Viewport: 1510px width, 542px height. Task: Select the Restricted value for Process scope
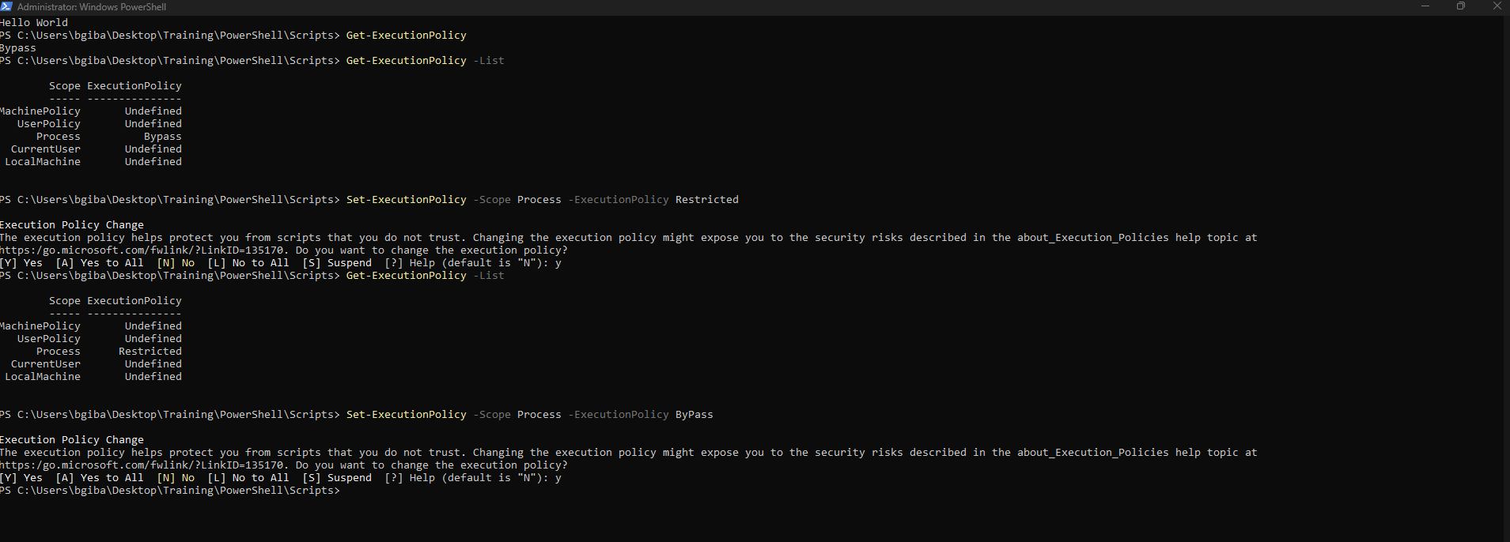coord(150,351)
